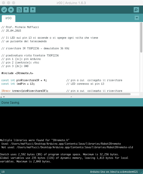This screenshot has height=174, width=143.
Task: Click the horizontal editor scrollbar
Action: [x=65, y=94]
